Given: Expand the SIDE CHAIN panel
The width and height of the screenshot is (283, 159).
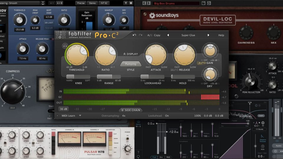Looking at the screenshot, I should point(131,110).
